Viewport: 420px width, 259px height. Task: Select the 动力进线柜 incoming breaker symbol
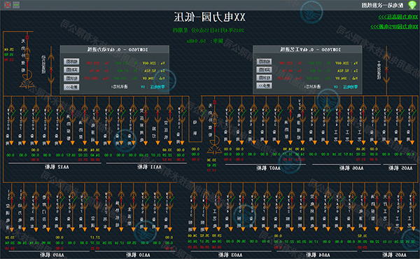tap(51, 69)
